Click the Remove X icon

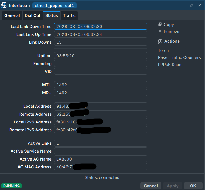[x=160, y=32]
